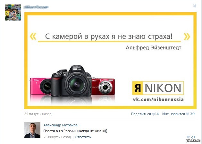Viewport: 202px width, 144px height.
Task: Click the megaphone share icon
Action: coord(154,114)
